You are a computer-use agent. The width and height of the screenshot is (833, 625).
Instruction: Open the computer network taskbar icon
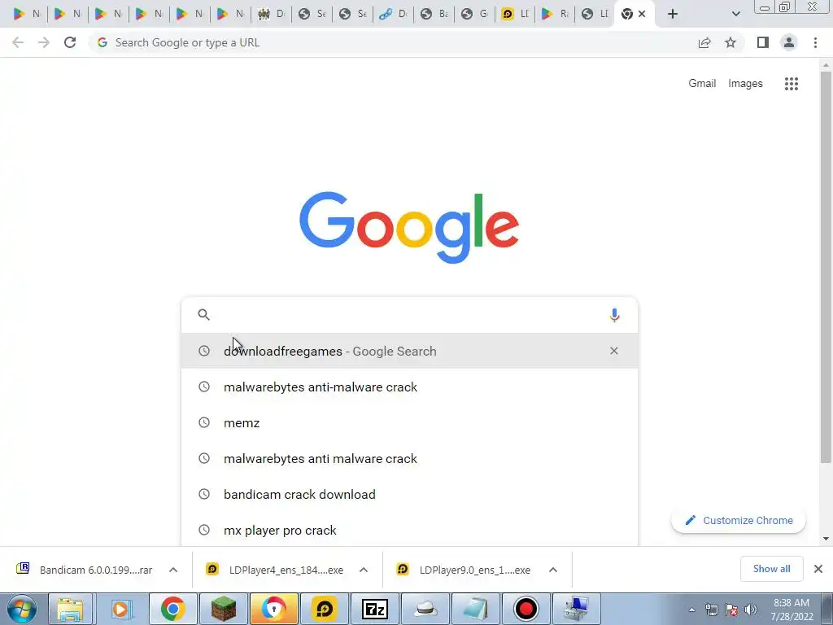577,609
